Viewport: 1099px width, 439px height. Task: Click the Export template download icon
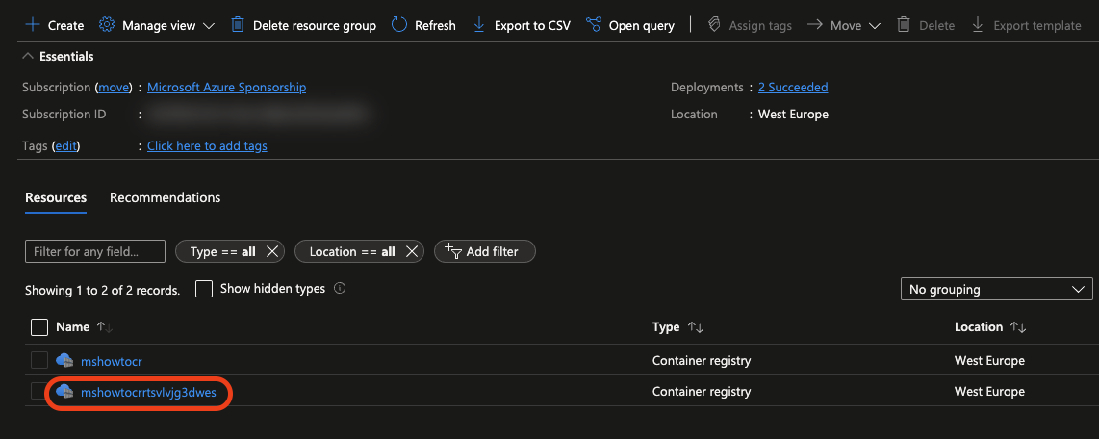978,25
